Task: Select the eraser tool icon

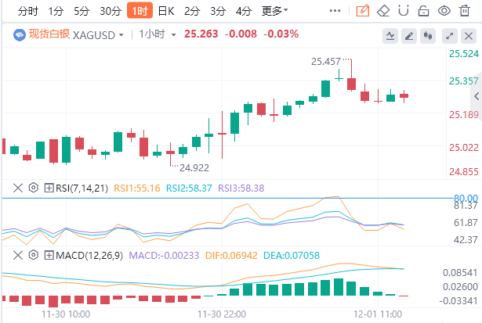Action: tap(383, 11)
